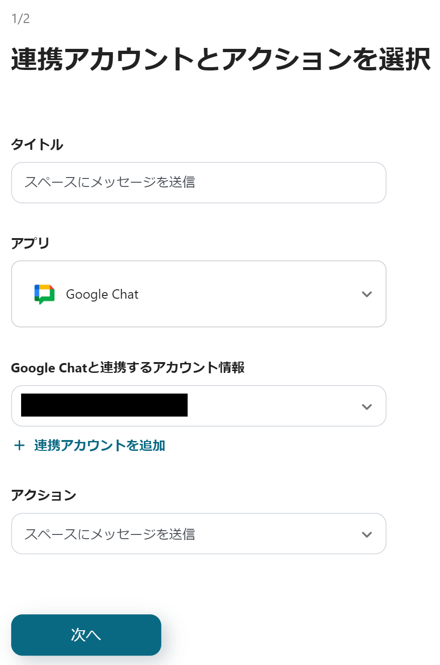Click the アプリ field label

pos(30,243)
